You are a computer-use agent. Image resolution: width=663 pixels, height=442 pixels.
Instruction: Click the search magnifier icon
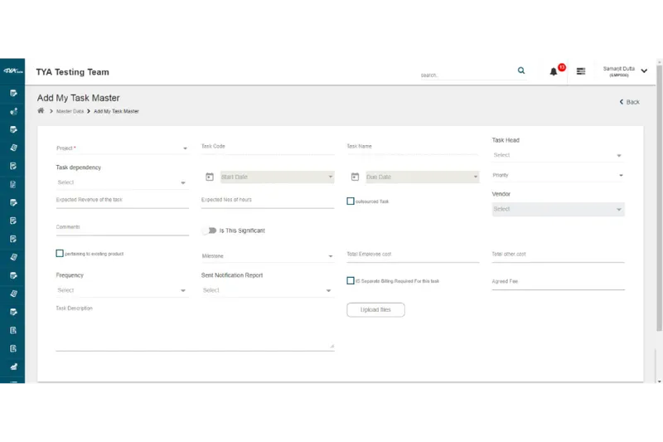pos(521,70)
